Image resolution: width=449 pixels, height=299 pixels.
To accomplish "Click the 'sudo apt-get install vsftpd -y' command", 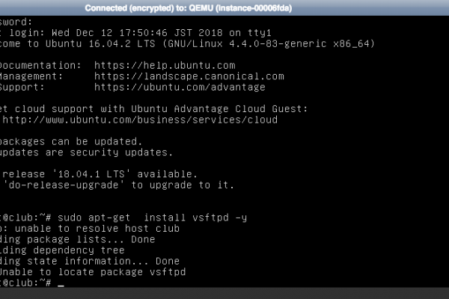I will click(152, 218).
